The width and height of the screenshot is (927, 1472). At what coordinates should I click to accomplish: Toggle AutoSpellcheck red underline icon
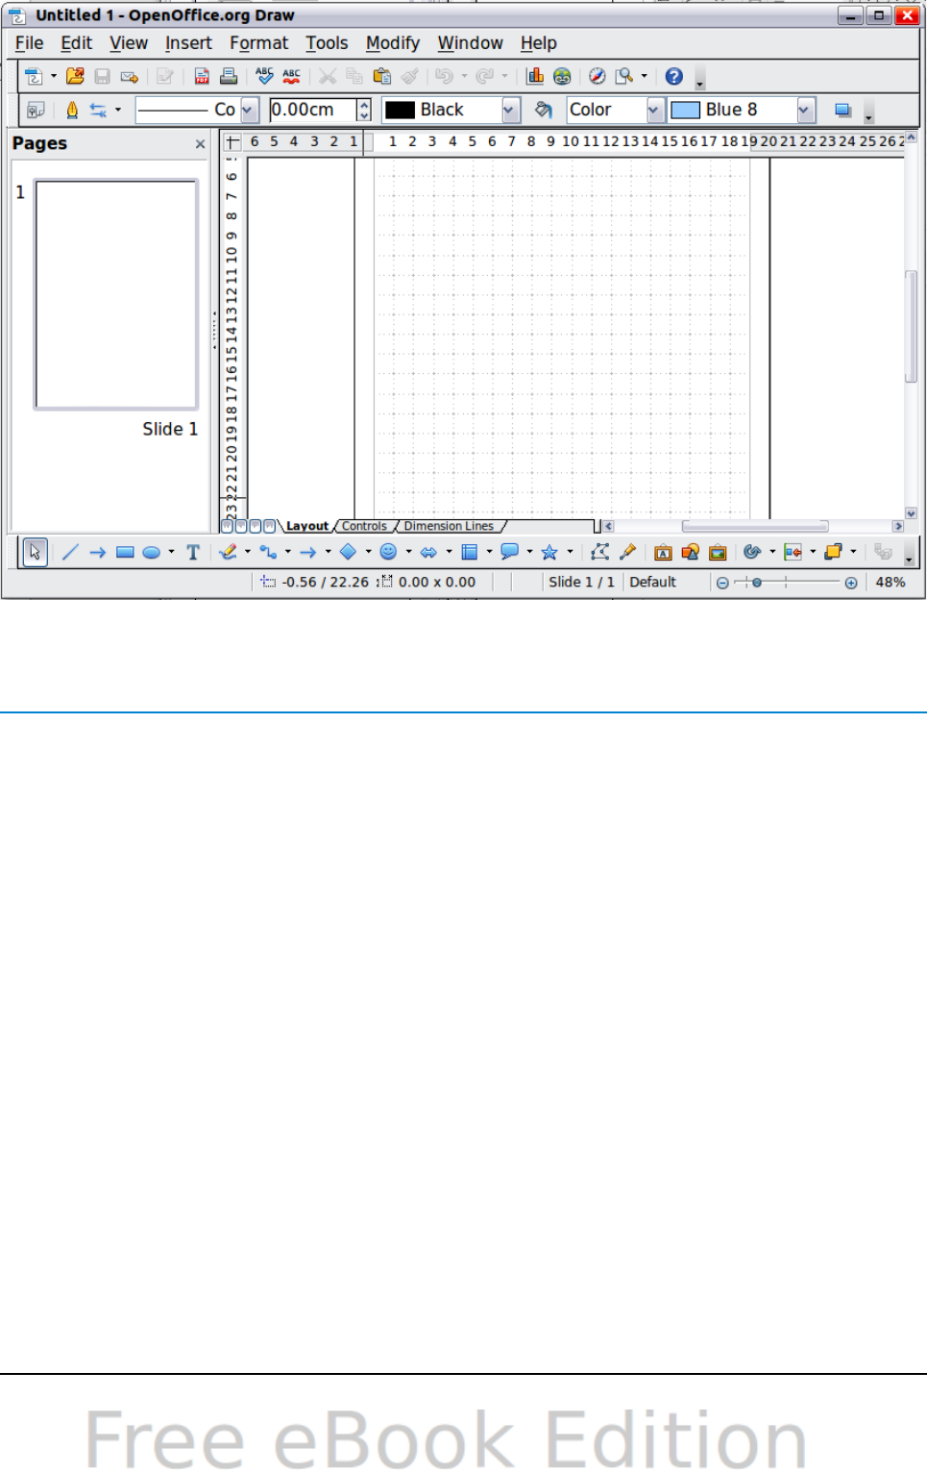click(292, 77)
